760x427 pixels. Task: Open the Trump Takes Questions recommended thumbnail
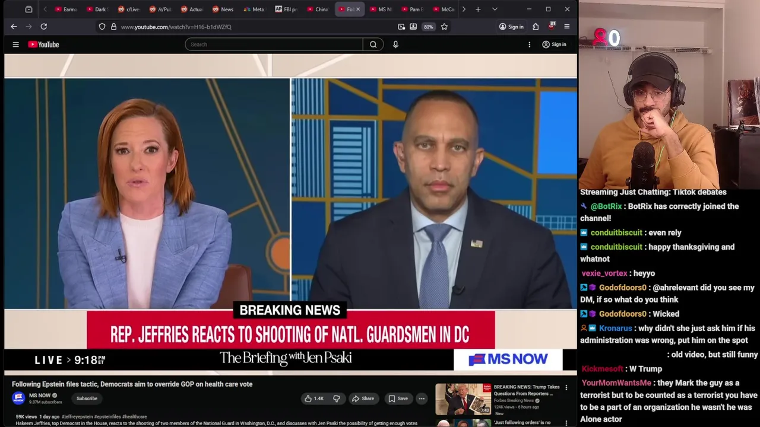pos(463,399)
